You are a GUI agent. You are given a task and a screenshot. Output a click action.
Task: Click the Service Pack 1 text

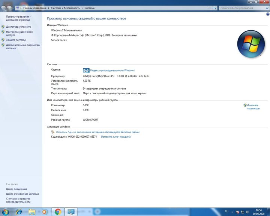coord(59,40)
